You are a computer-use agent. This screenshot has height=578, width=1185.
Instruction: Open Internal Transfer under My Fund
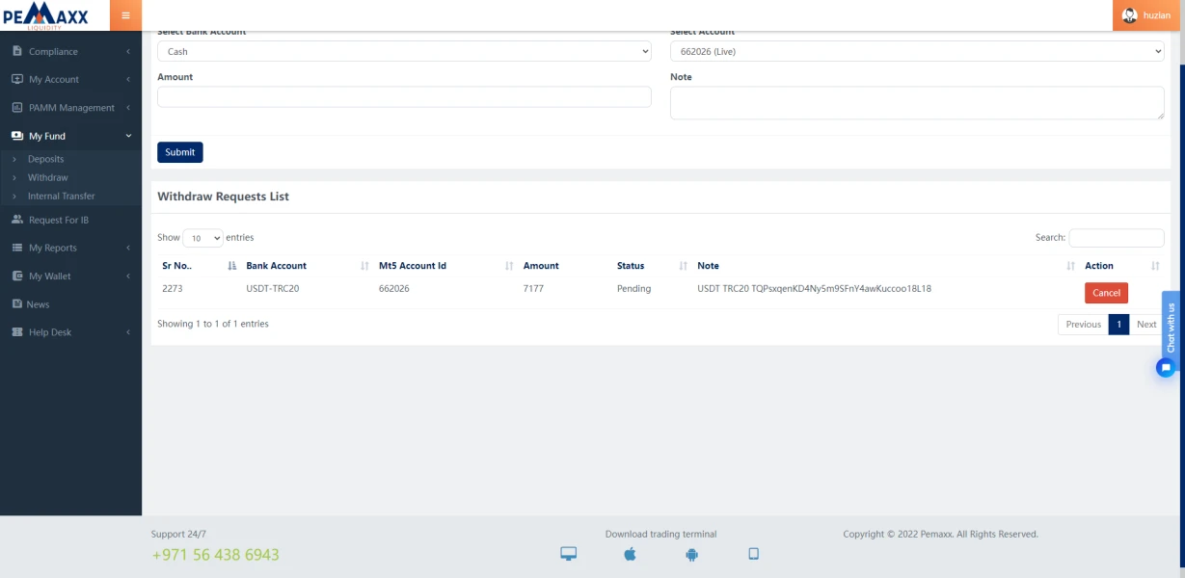click(x=61, y=196)
